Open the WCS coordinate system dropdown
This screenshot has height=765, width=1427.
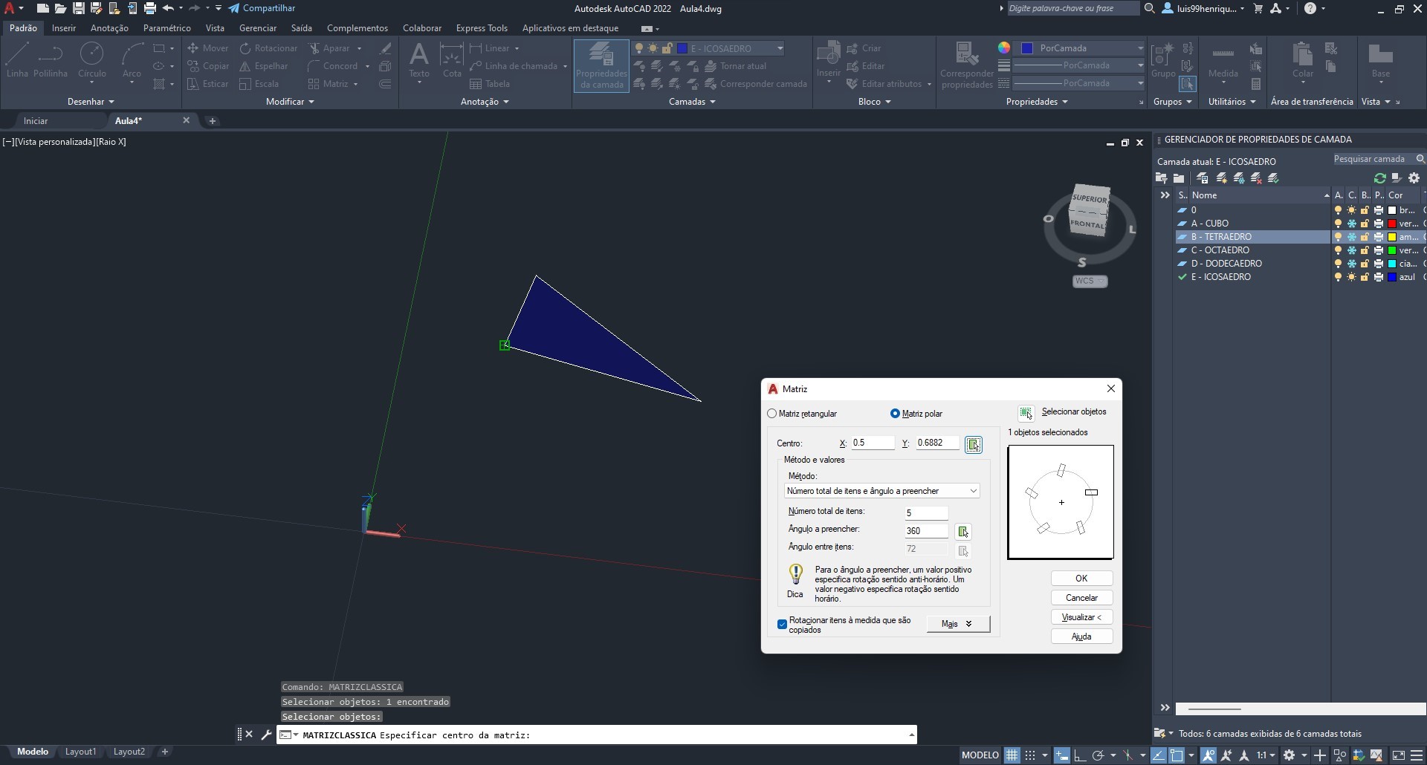1090,281
